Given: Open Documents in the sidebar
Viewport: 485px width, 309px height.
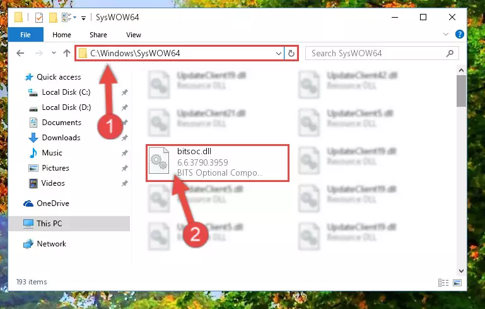Looking at the screenshot, I should 61,123.
